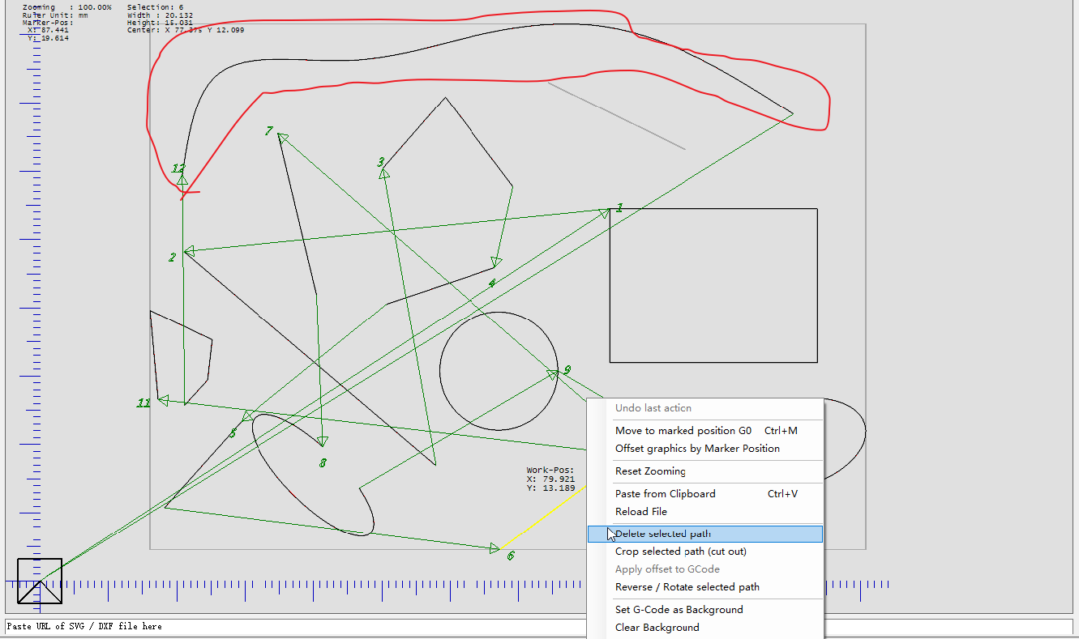Click path start arrow number 1

pos(606,212)
